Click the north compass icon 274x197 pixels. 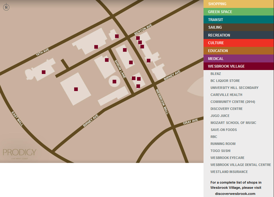click(x=6, y=7)
